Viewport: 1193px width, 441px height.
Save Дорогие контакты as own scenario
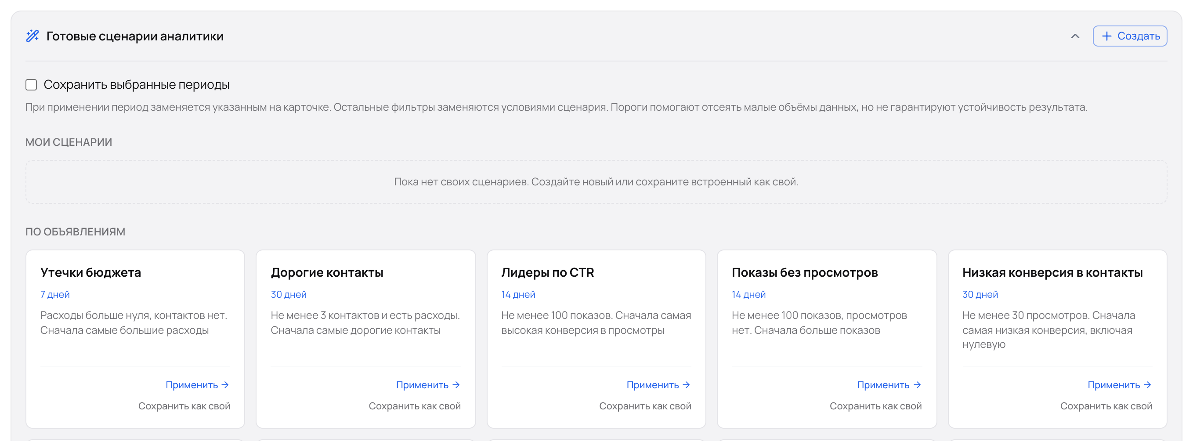(415, 406)
